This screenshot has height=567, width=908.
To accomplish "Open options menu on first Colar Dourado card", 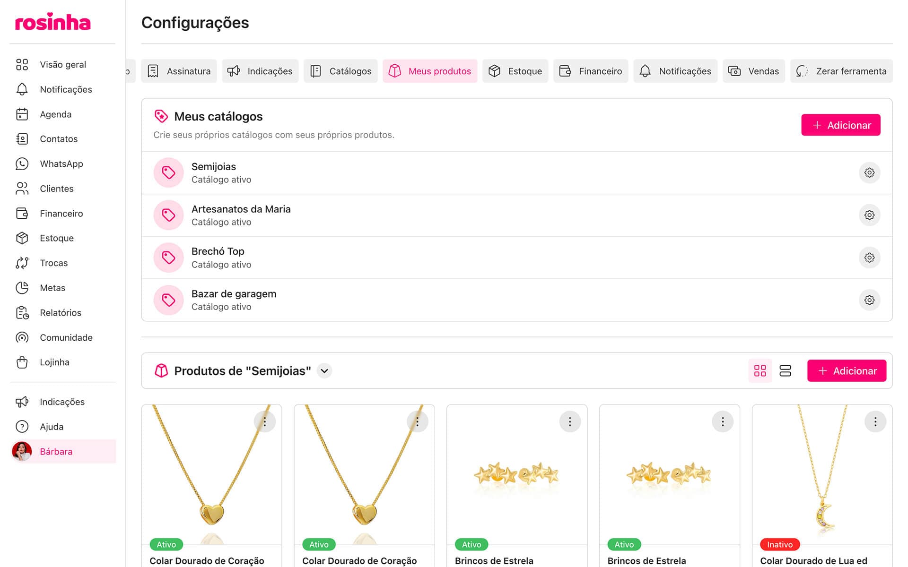I will [265, 421].
